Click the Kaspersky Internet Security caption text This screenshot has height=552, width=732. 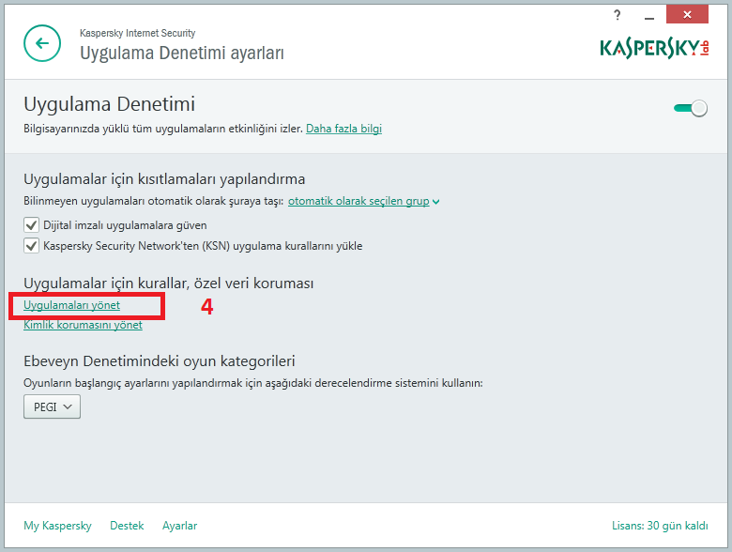click(137, 33)
